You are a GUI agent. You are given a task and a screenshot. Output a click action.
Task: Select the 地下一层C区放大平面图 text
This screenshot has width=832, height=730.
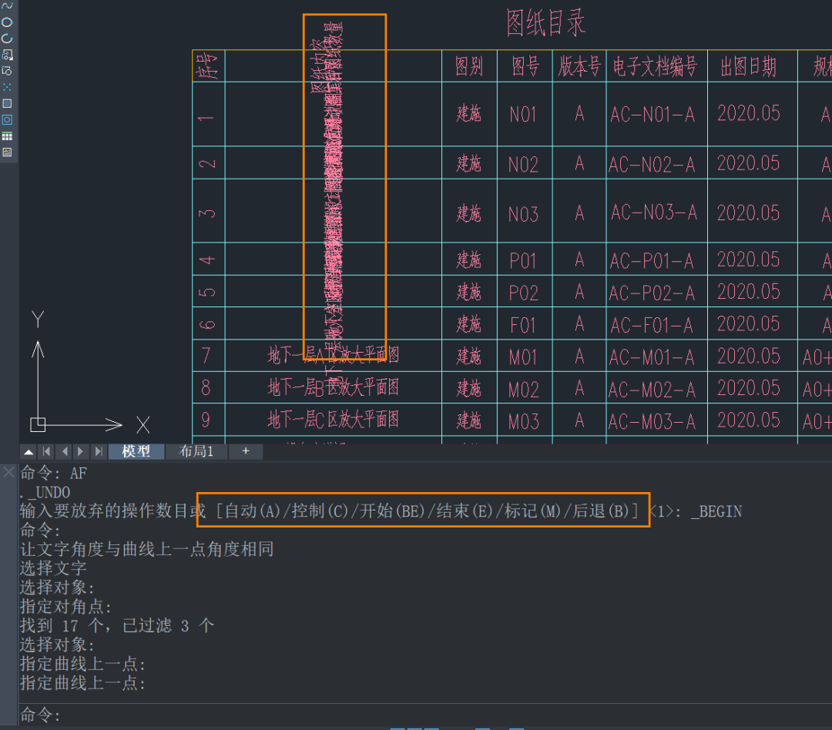pos(334,420)
